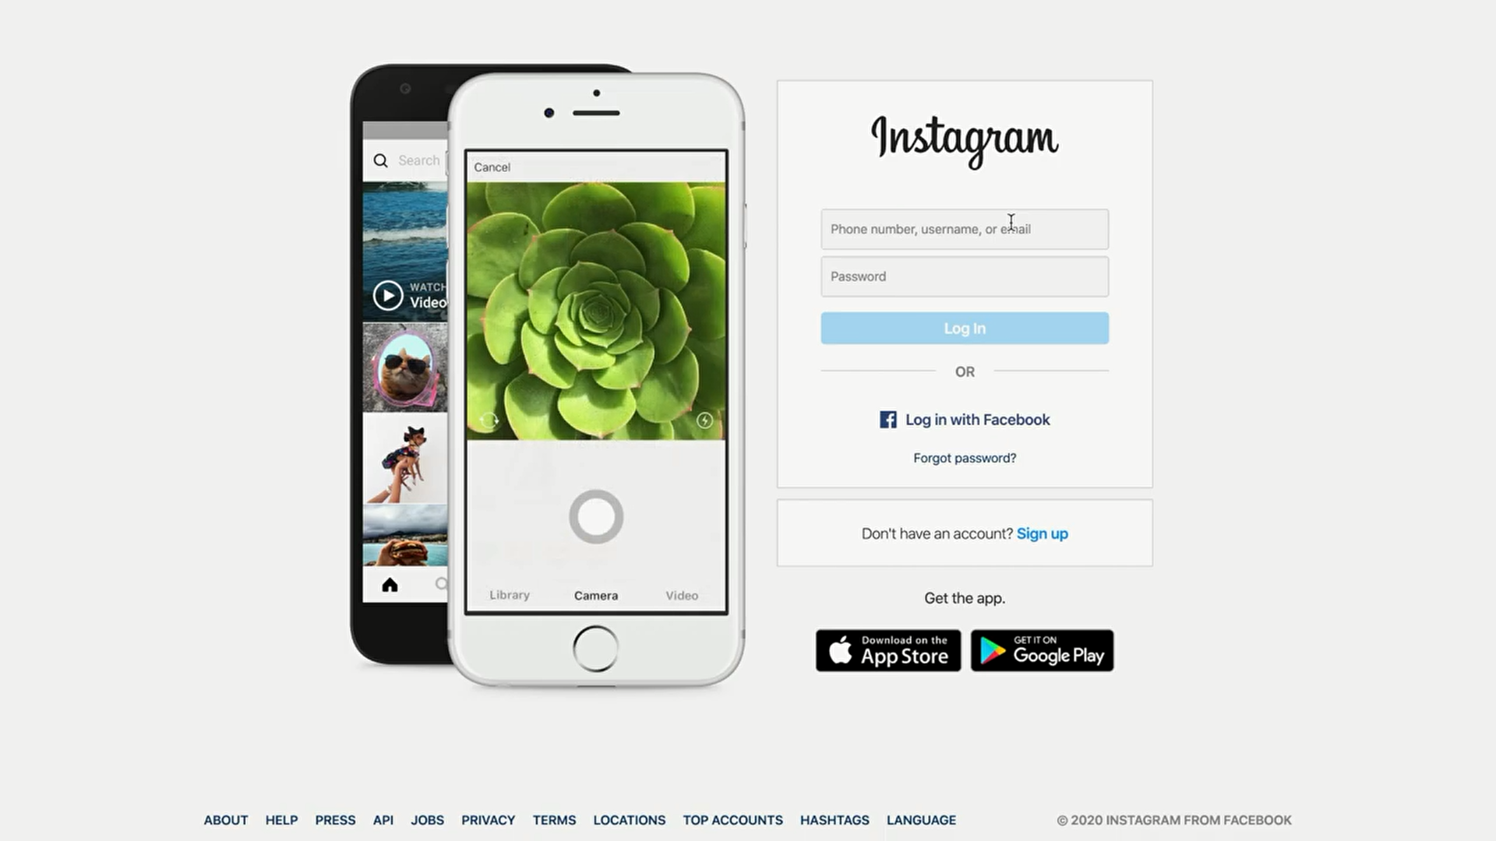The width and height of the screenshot is (1496, 841).
Task: Click the Cancel button in camera view
Action: 492,167
